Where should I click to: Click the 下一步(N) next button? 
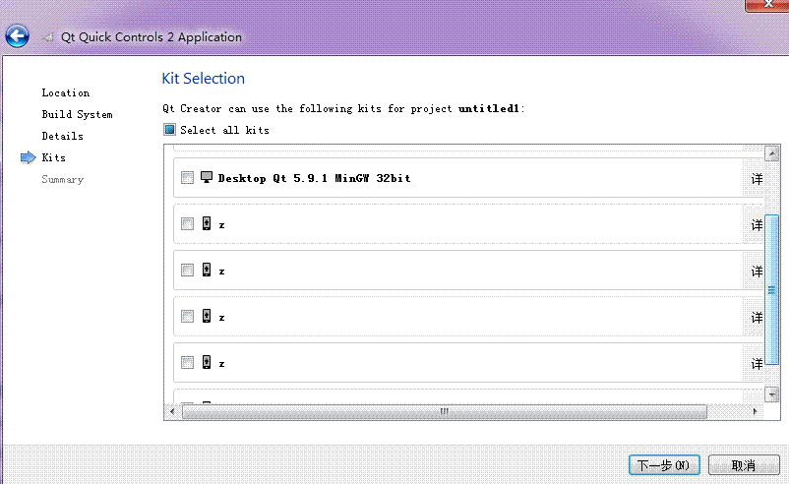pos(664,465)
